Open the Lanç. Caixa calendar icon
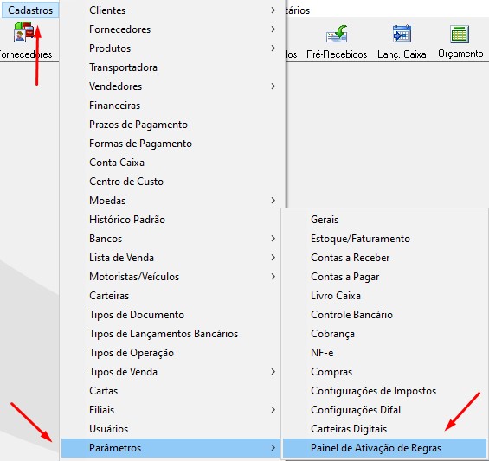The image size is (489, 461). (402, 34)
